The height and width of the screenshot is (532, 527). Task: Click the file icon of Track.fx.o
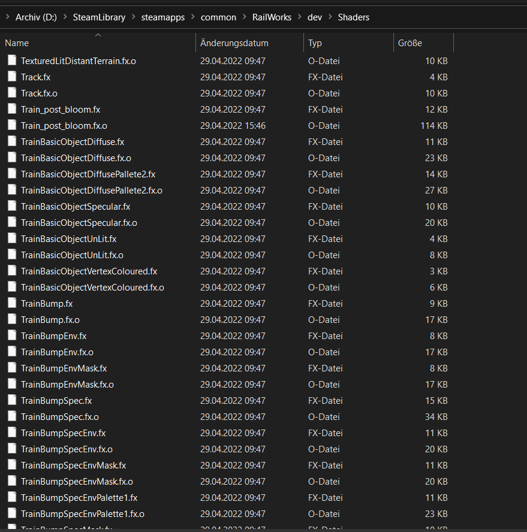[12, 93]
